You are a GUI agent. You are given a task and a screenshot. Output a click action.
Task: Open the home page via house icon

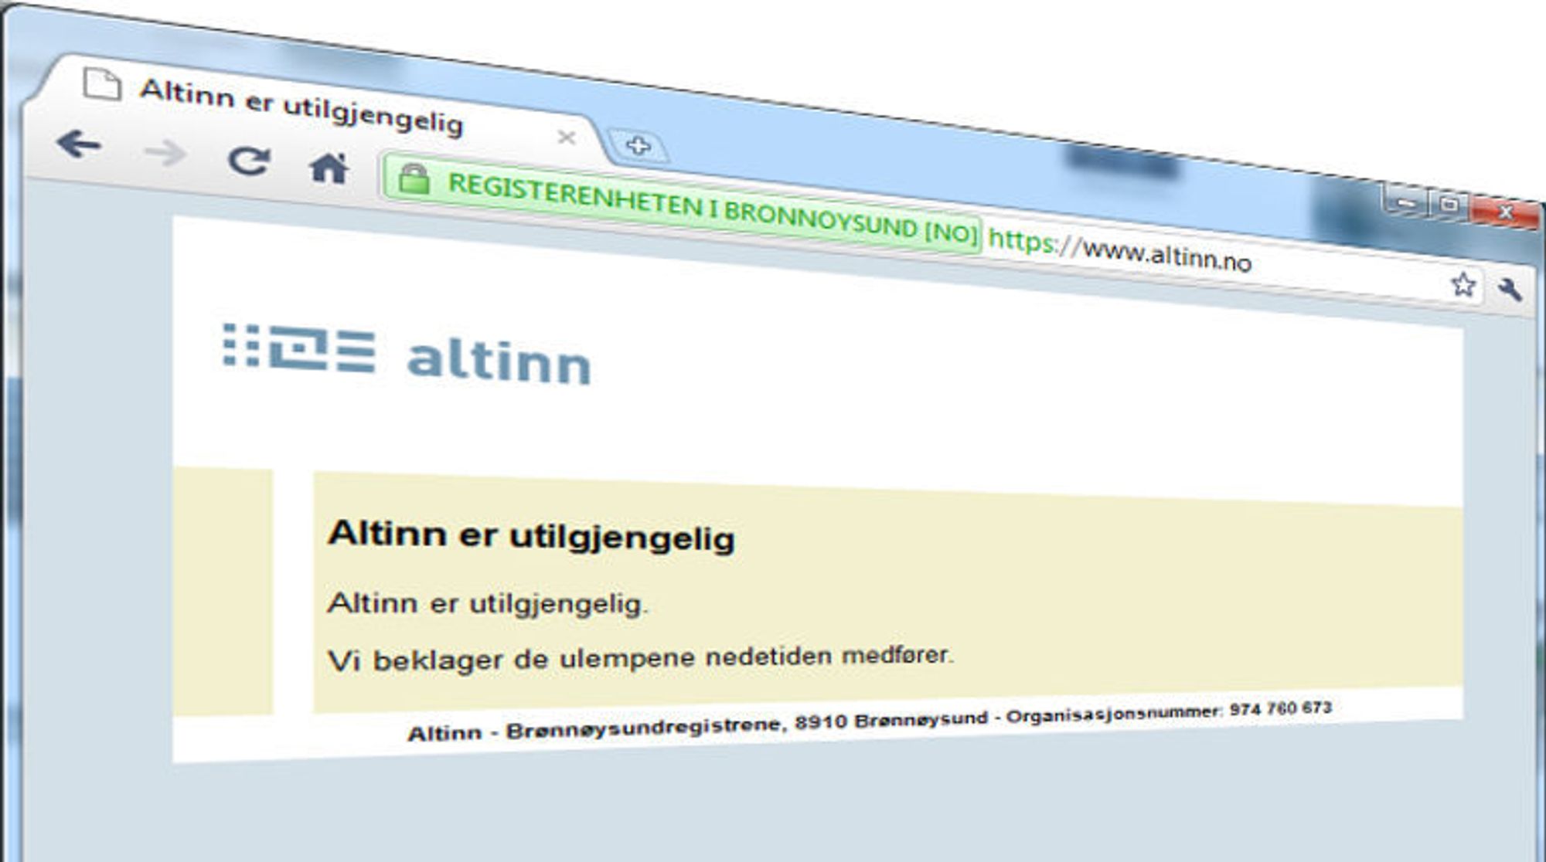[329, 168]
